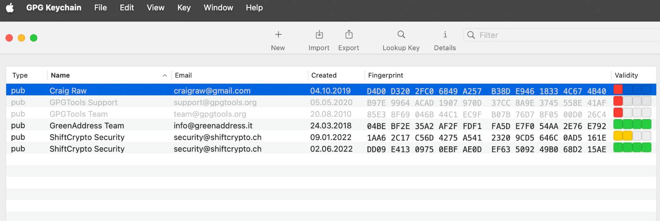Viewport: 660px width, 221px height.
Task: Click the Fingerprint column header
Action: tap(385, 75)
